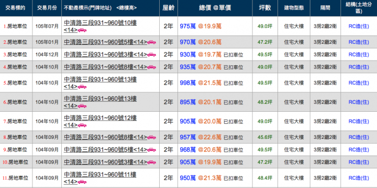The height and width of the screenshot is (188, 377).
Task: Open row 8 address link 號8樓 (104年09月)
Action: point(105,137)
